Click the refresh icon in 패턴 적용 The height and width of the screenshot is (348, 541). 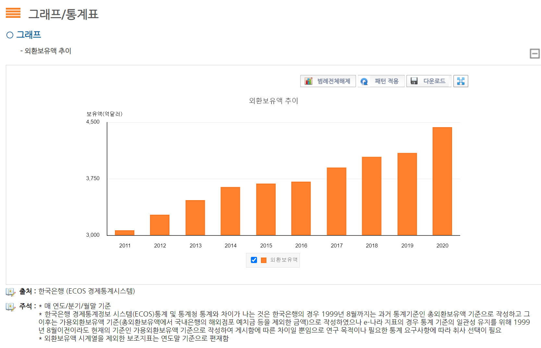click(x=364, y=81)
